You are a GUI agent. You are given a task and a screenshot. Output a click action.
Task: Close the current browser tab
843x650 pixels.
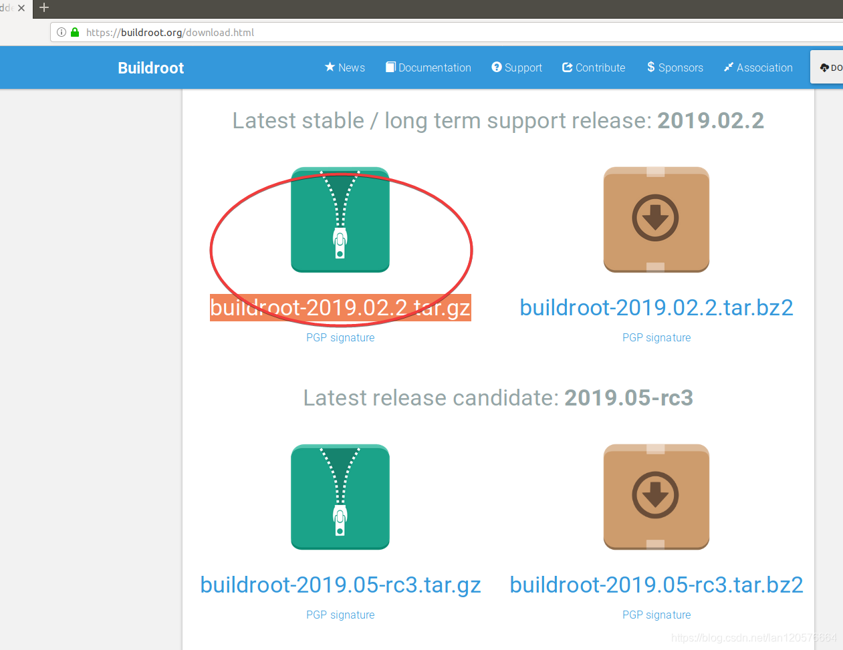coord(21,8)
